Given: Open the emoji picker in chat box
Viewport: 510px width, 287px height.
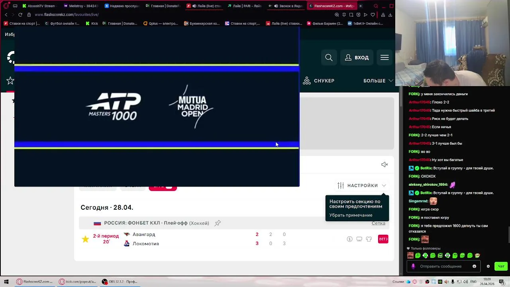Looking at the screenshot, I should click(474, 266).
